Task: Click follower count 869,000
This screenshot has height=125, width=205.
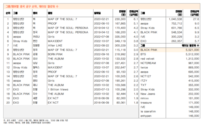Action: (x=194, y=68)
